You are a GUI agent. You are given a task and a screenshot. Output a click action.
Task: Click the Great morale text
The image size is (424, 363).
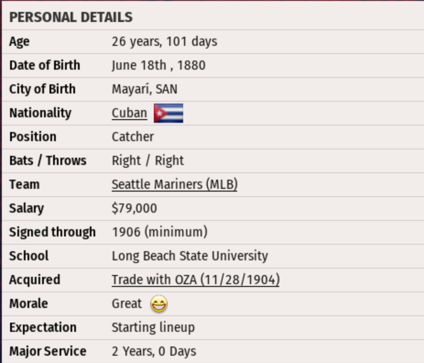(127, 304)
